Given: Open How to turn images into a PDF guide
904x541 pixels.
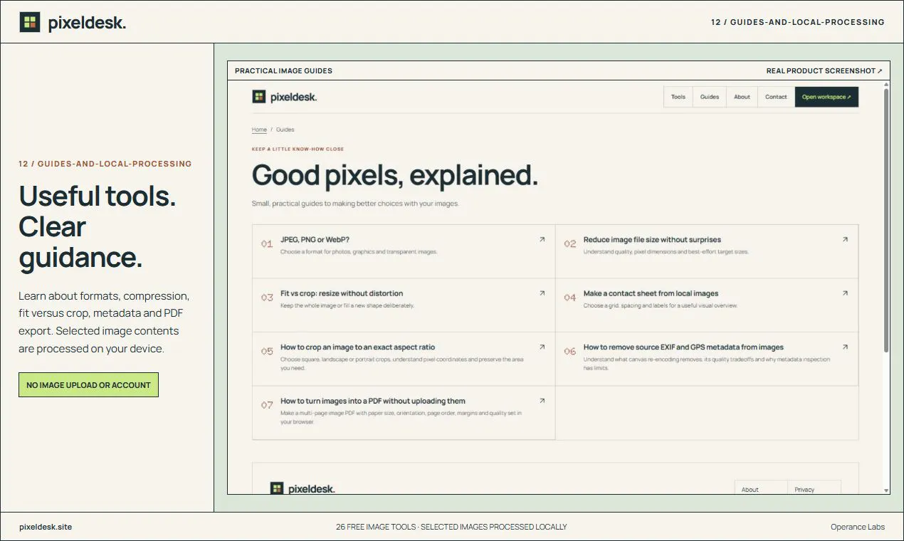Looking at the screenshot, I should pyautogui.click(x=404, y=412).
